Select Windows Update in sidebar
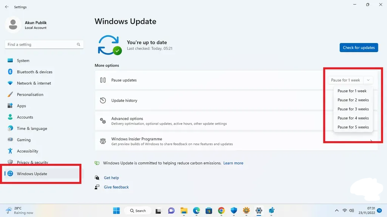The image size is (387, 217). point(44,174)
